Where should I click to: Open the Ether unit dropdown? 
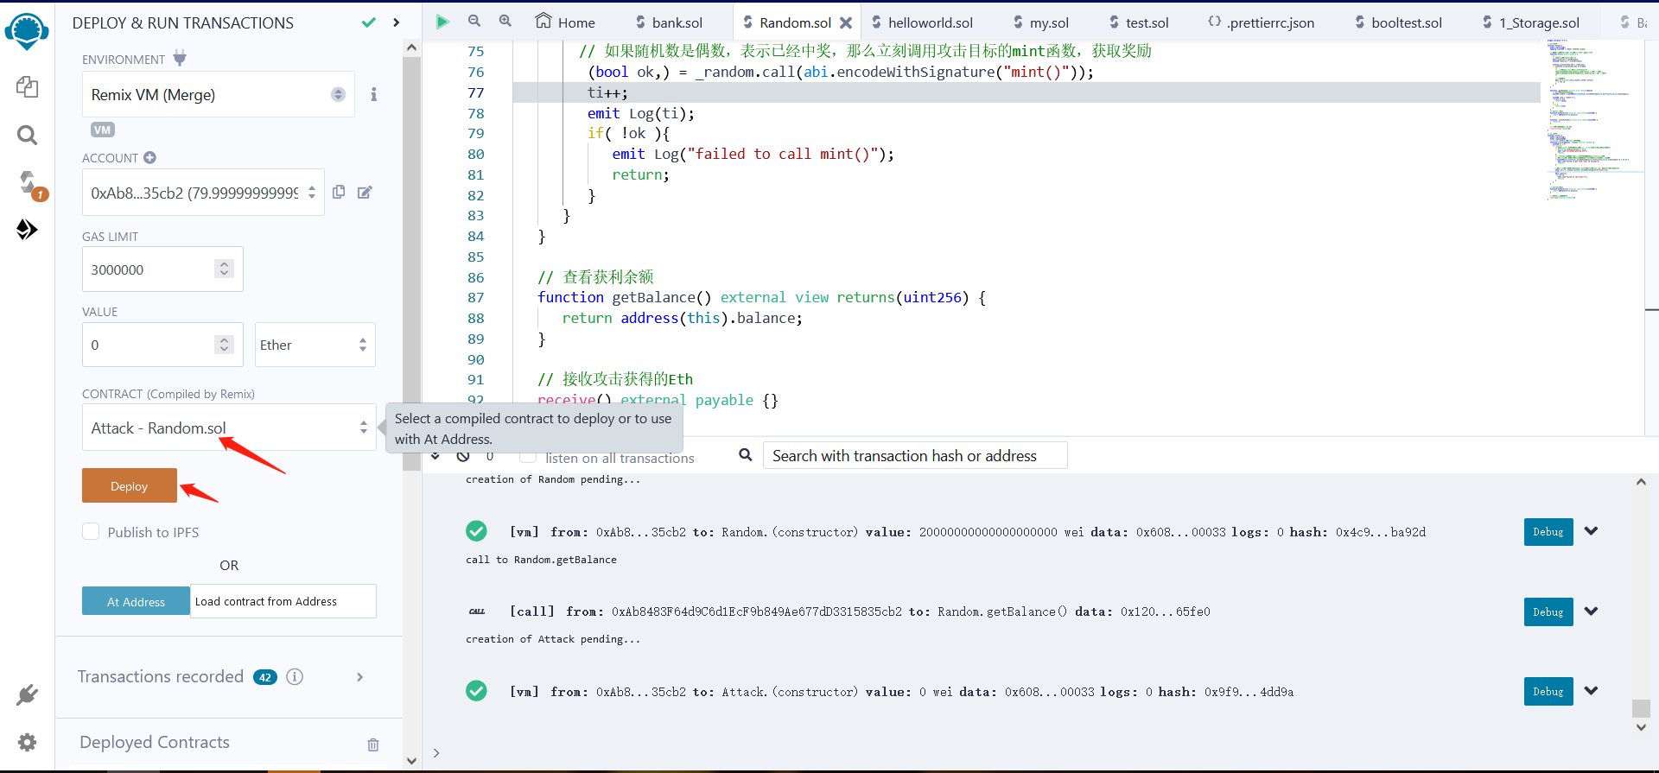315,345
